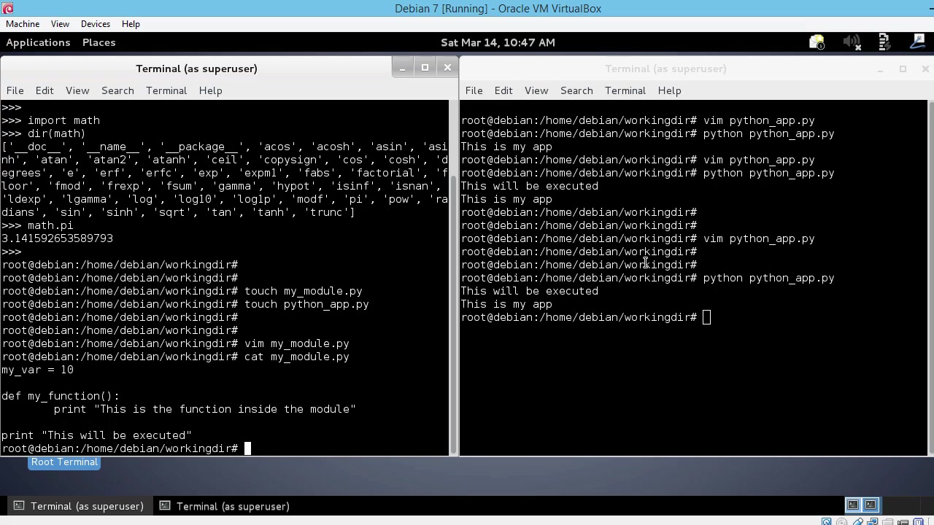The image size is (934, 525).
Task: Close the left Terminal window
Action: pos(447,68)
